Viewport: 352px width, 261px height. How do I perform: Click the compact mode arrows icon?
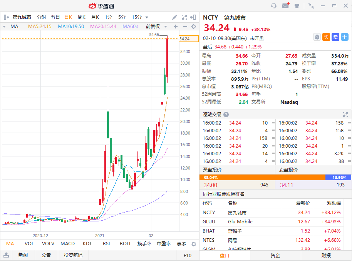click(311, 6)
